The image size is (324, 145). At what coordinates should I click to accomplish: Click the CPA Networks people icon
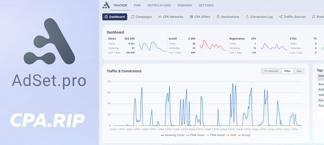click(160, 17)
